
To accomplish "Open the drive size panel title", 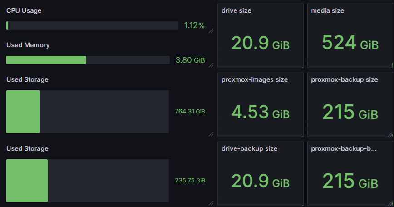I will 236,10.
